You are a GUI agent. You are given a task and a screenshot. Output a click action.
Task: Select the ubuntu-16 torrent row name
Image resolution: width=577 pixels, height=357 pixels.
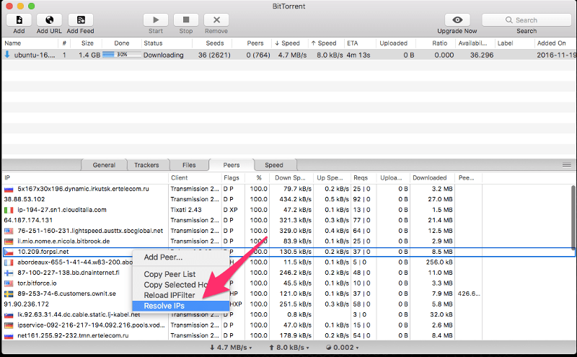coord(35,55)
